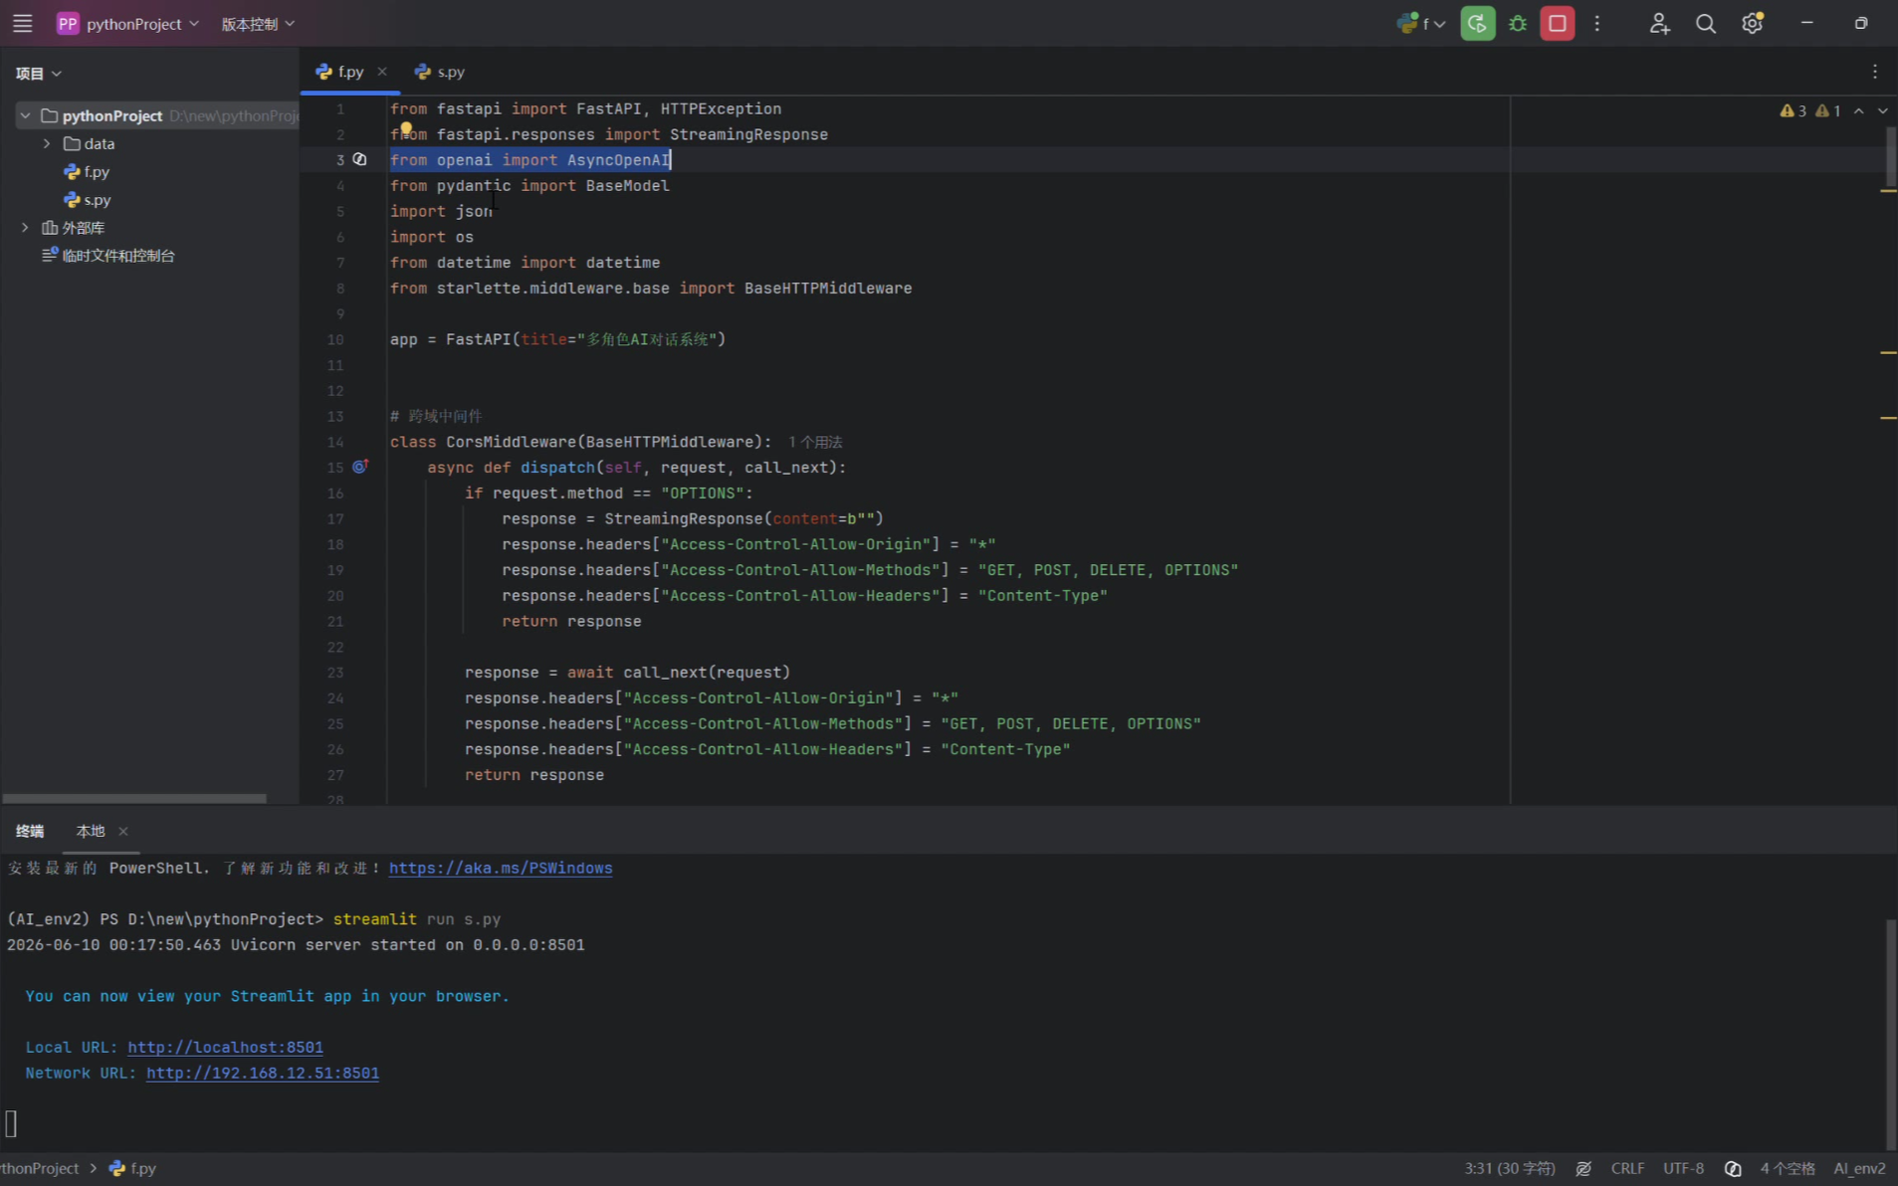
Task: Select the 终端 terminal tool window title
Action: 30,831
